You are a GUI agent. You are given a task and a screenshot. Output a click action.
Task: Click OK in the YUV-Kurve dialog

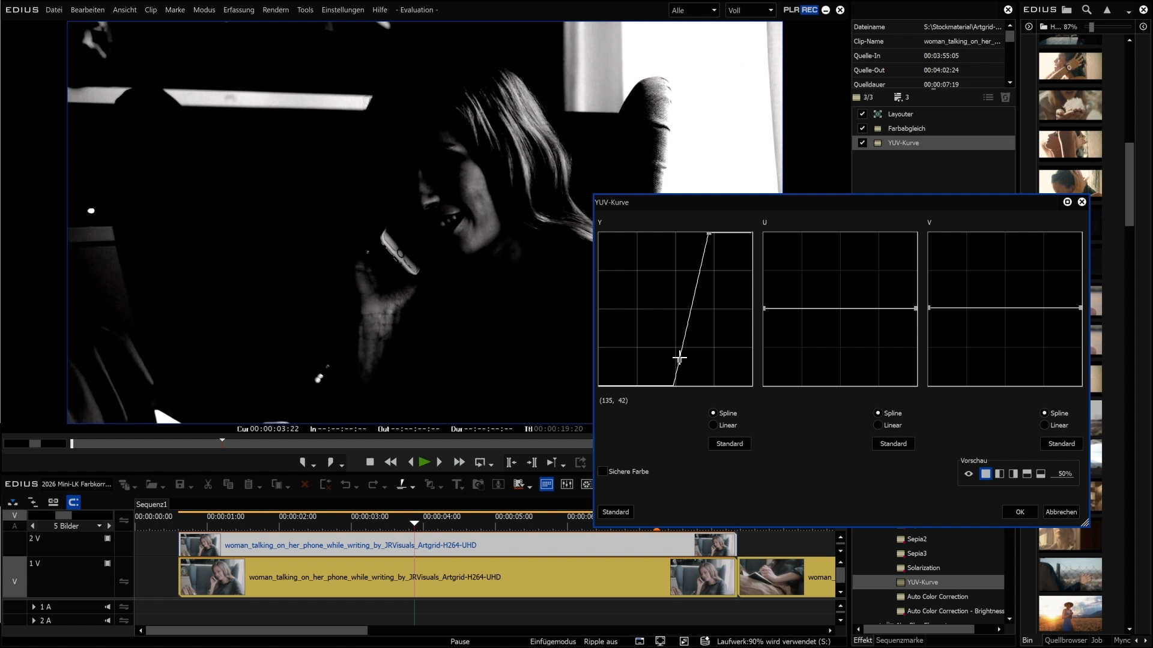tap(1020, 512)
